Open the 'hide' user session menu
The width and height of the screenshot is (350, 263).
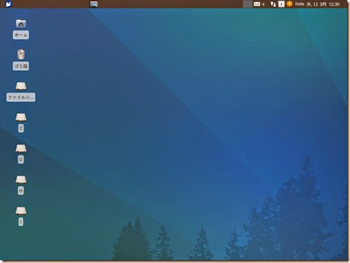pos(299,4)
